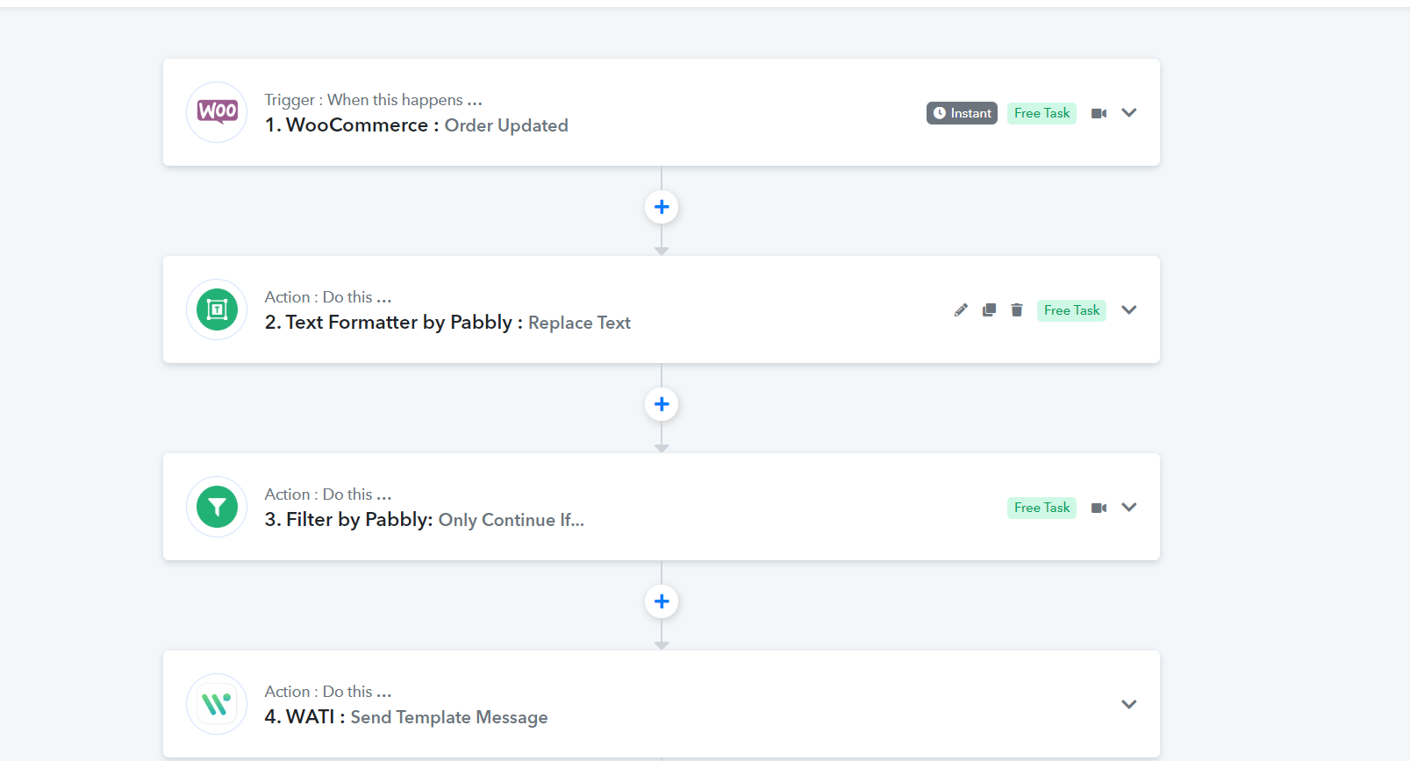Click Free Task badge on Filter step
Screen dimensions: 1410x761
point(1041,508)
